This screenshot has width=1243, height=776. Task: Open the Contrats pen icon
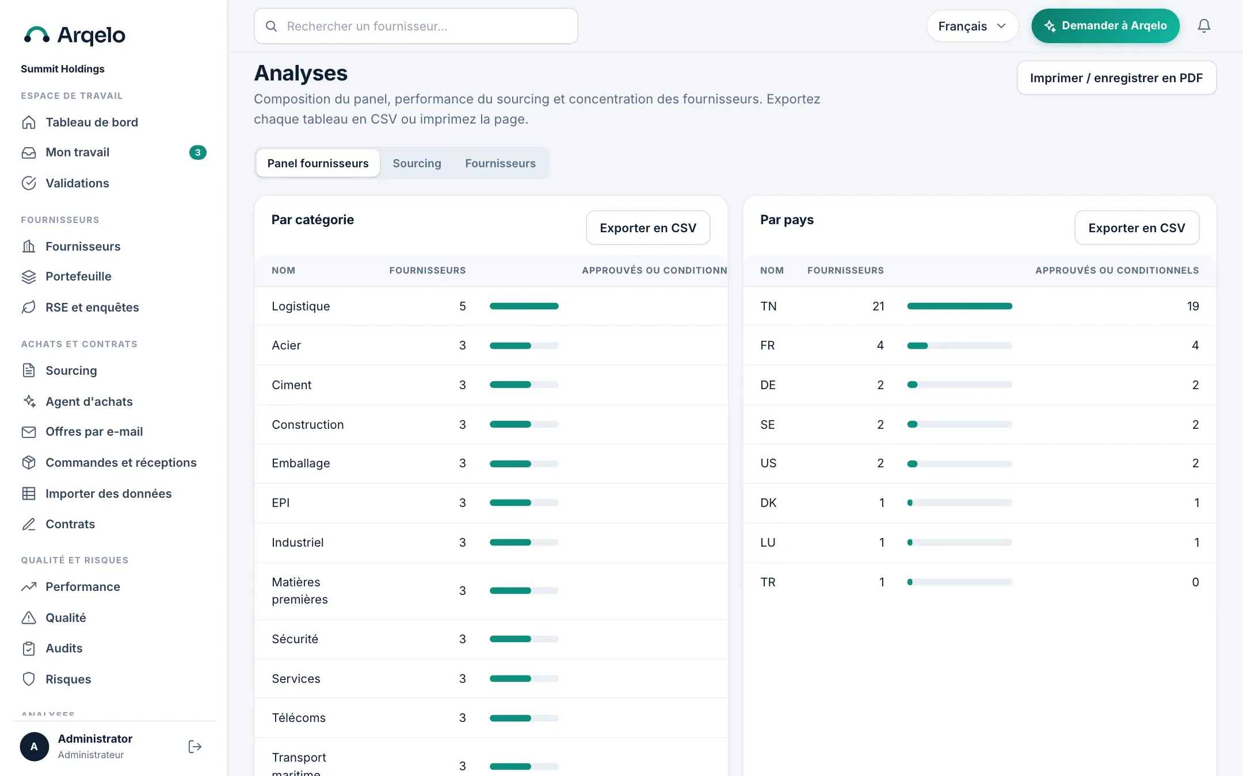29,524
